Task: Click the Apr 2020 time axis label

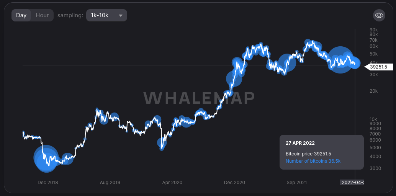Action: click(172, 183)
